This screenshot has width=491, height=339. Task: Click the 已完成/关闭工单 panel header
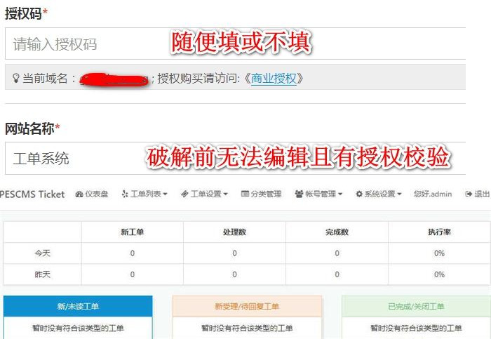(x=416, y=306)
